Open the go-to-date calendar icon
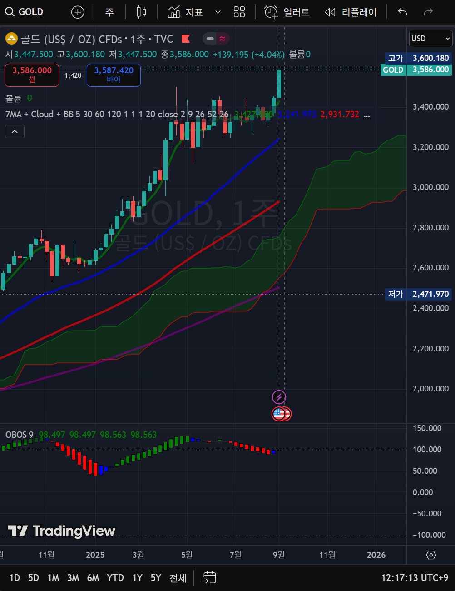 tap(209, 578)
